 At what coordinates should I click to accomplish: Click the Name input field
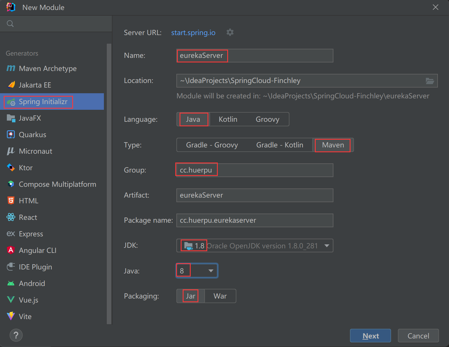click(255, 56)
